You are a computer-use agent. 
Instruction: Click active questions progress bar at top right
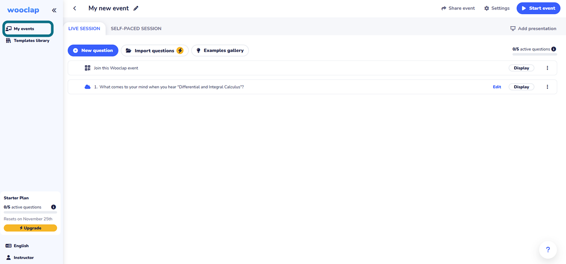535,54
